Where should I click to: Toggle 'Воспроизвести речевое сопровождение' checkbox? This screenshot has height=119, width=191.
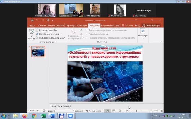point(87,30)
